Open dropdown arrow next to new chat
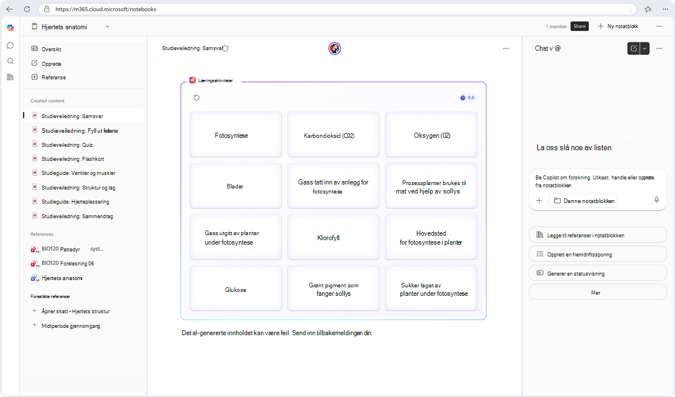Image resolution: width=675 pixels, height=397 pixels. click(x=645, y=48)
